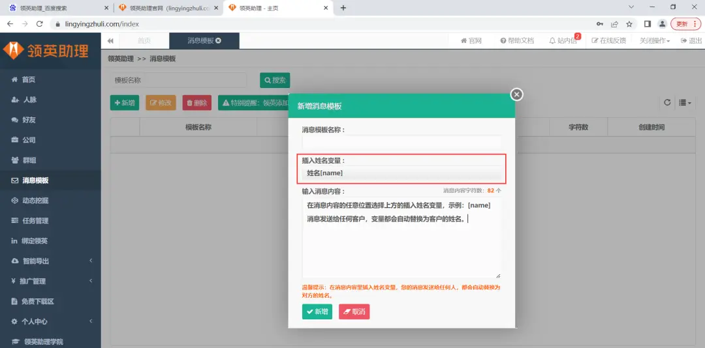This screenshot has width=705, height=348.
Task: Expand the 个人中心 sidebar menu
Action: 50,321
